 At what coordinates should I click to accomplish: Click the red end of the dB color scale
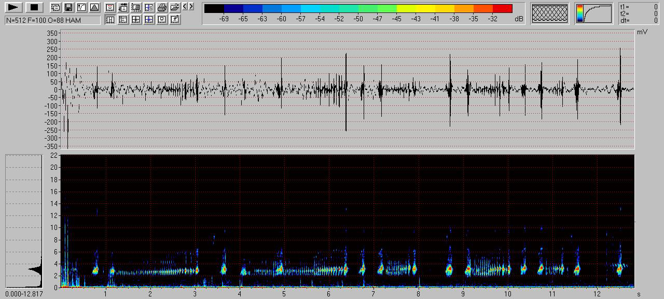(x=502, y=8)
